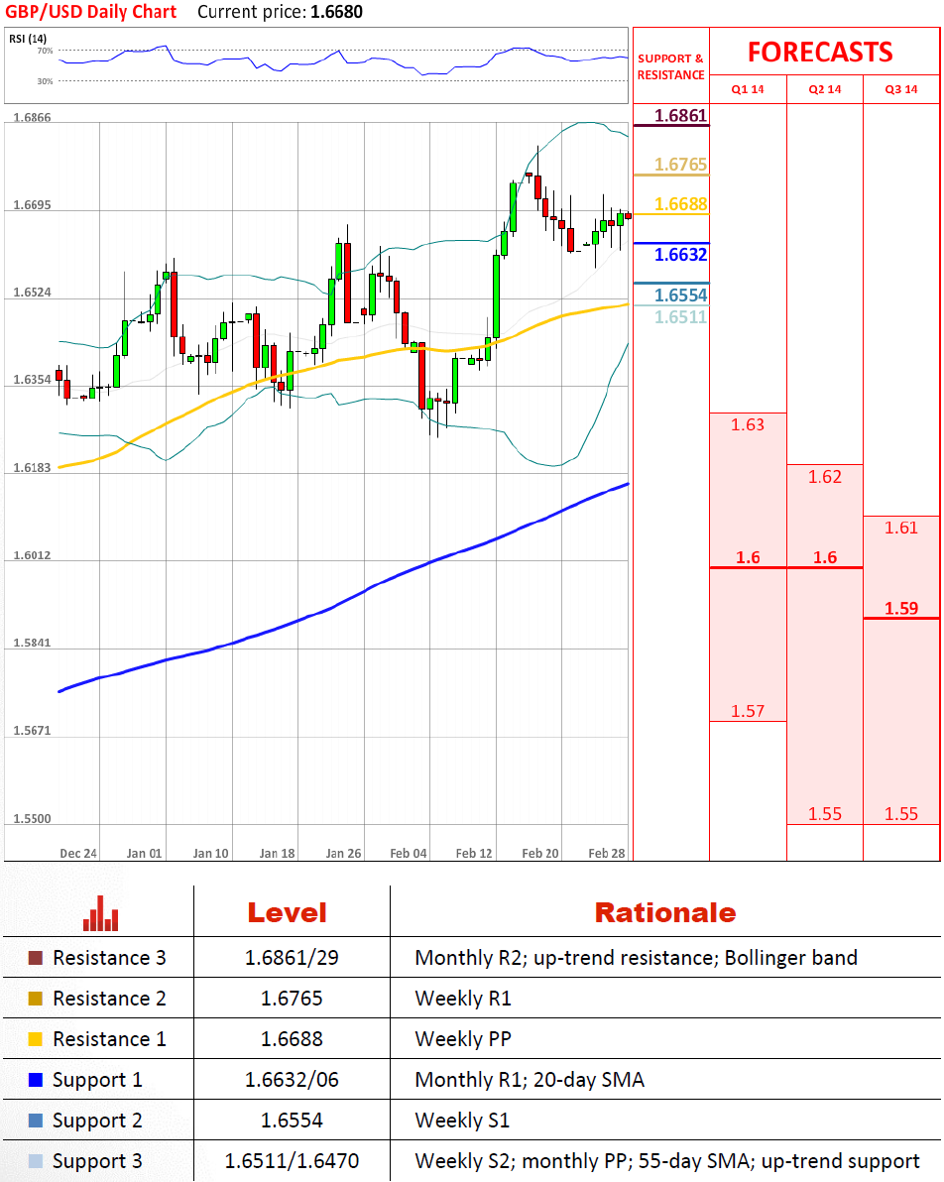
Task: Select the Q2 14 forecast column header
Action: (x=825, y=89)
